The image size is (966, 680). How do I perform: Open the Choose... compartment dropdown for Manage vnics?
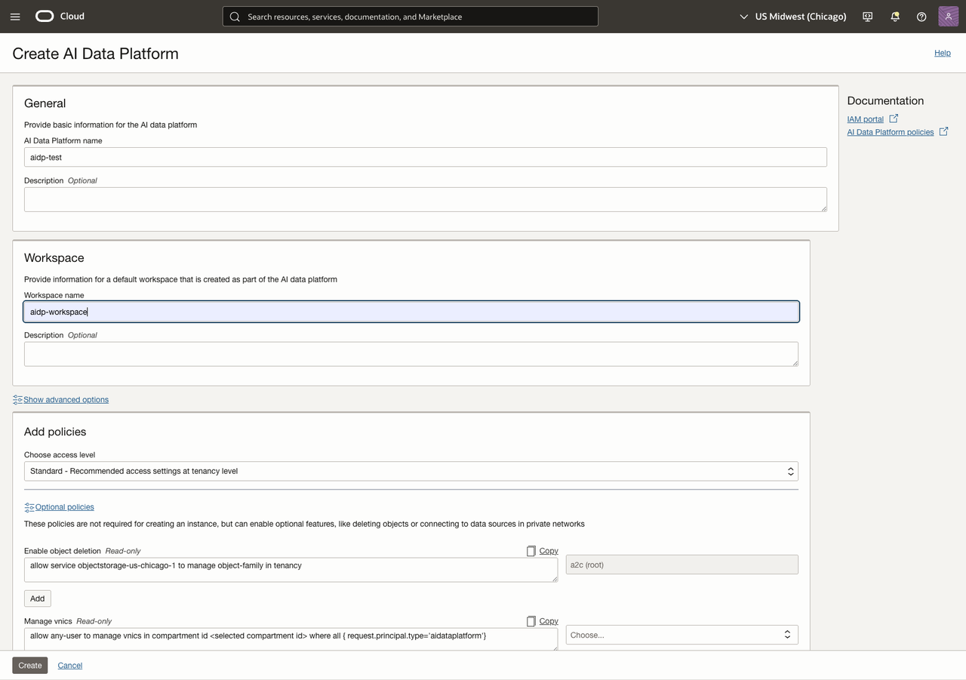[681, 635]
